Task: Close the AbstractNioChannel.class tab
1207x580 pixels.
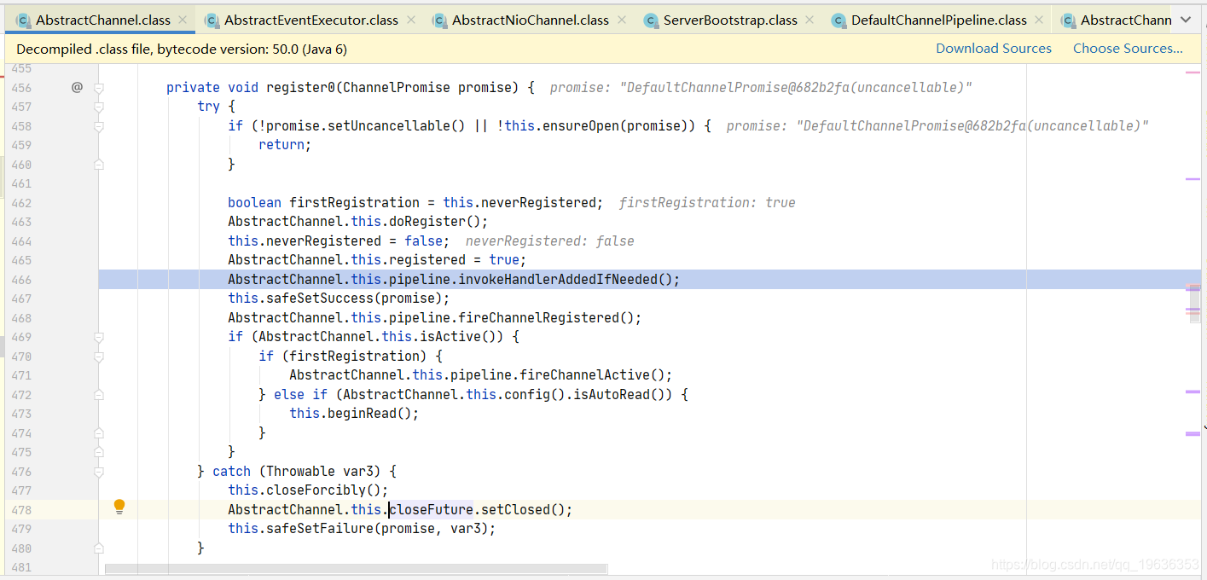Action: 621,20
